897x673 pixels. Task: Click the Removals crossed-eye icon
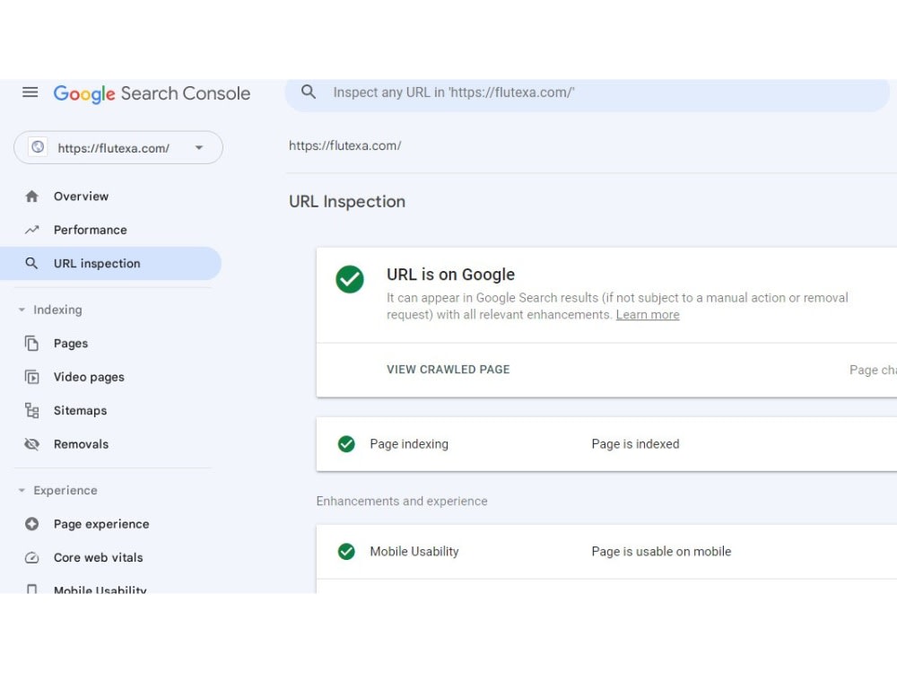[32, 444]
